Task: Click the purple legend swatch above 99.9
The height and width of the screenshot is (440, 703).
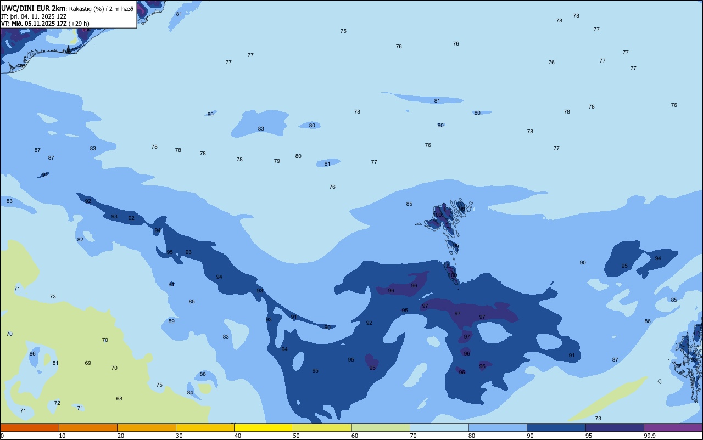Action: pyautogui.click(x=673, y=427)
